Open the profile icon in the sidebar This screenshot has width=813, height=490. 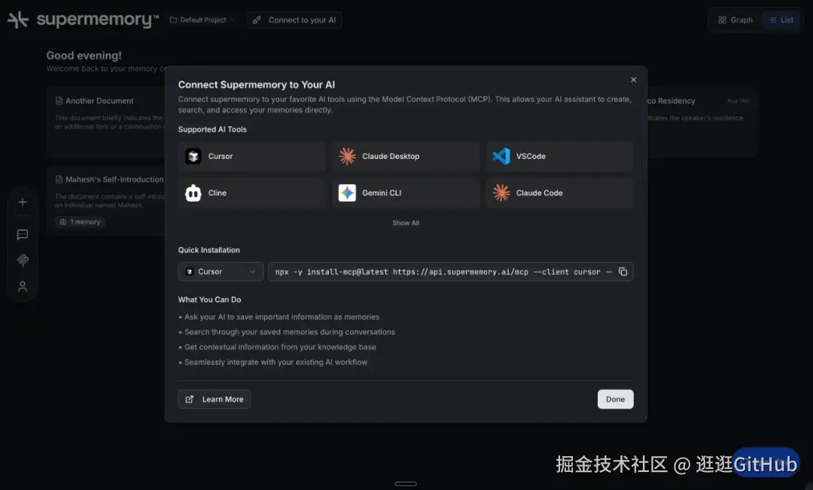pyautogui.click(x=23, y=286)
